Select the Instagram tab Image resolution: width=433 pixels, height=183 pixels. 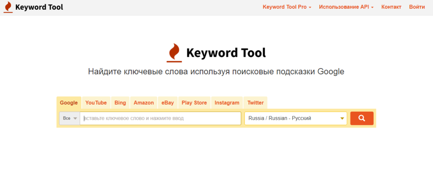(227, 103)
